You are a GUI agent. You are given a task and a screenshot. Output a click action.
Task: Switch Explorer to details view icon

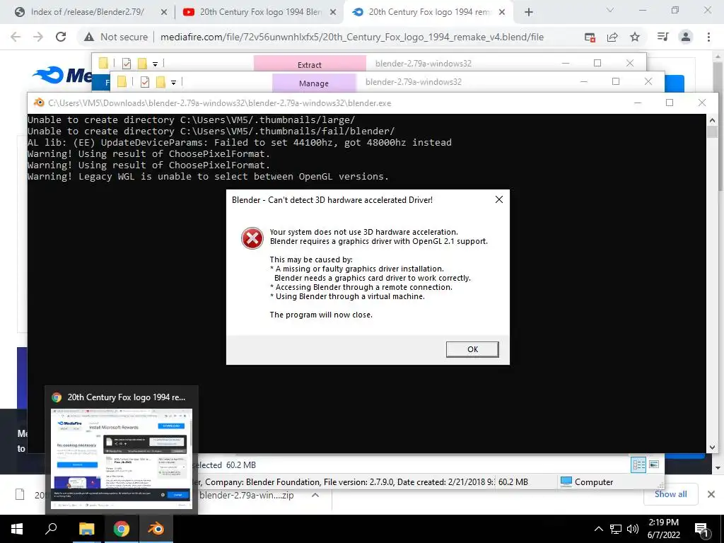(x=638, y=465)
